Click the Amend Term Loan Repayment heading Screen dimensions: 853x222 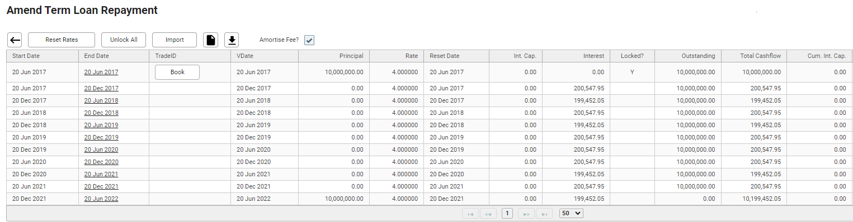click(82, 10)
